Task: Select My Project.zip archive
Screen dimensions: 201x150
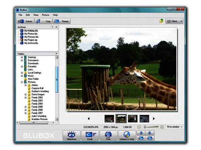Action: pos(31,40)
